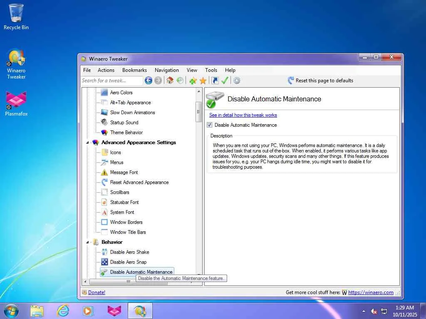Open Recycle Bin on the desktop
426x319 pixels.
pyautogui.click(x=16, y=17)
